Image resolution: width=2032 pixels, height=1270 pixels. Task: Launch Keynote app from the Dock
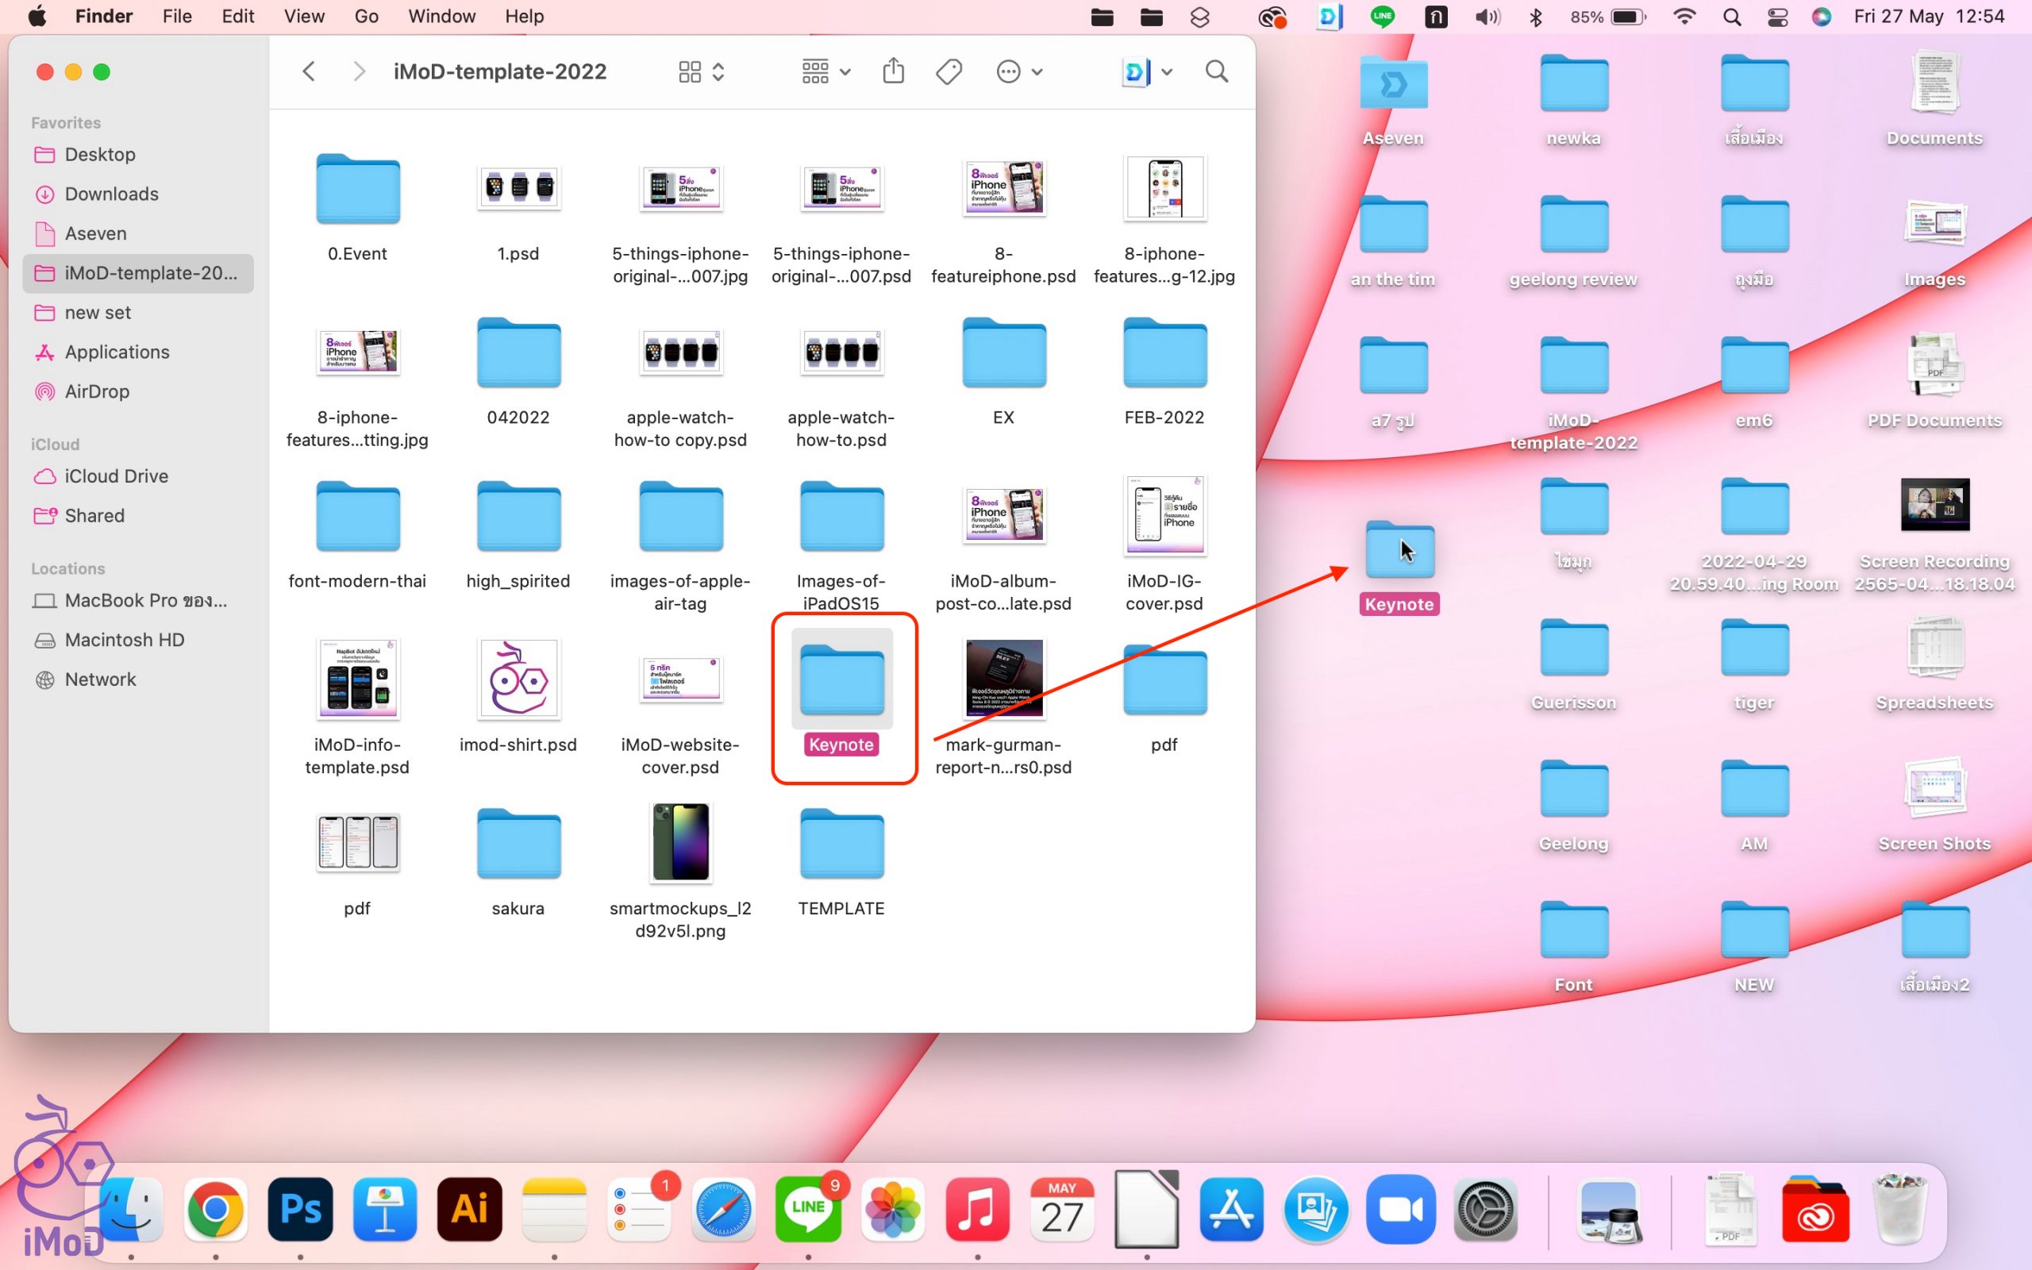(384, 1210)
